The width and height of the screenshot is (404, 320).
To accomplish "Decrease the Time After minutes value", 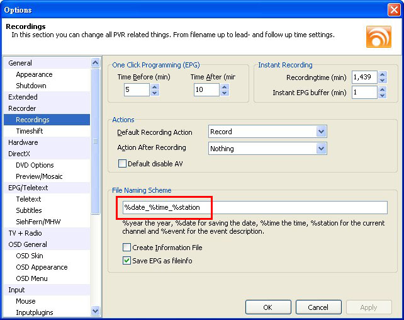I will [x=225, y=93].
